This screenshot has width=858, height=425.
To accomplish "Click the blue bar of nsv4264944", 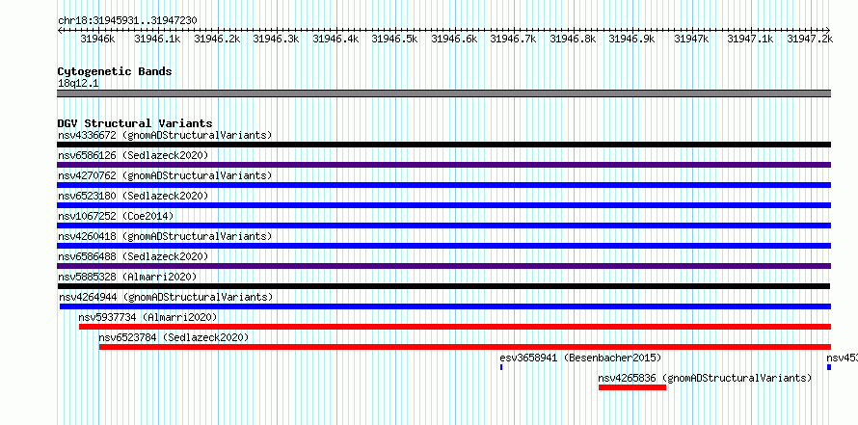I will [444, 306].
